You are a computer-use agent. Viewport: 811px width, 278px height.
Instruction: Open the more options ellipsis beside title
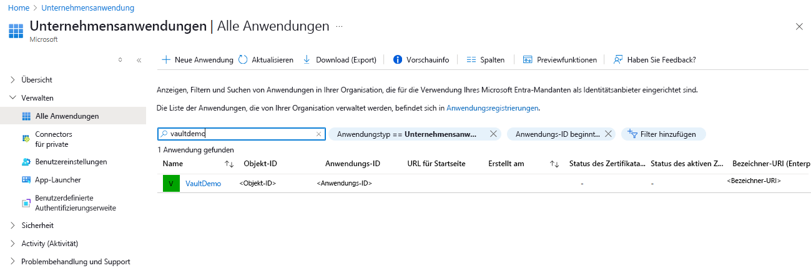point(340,27)
